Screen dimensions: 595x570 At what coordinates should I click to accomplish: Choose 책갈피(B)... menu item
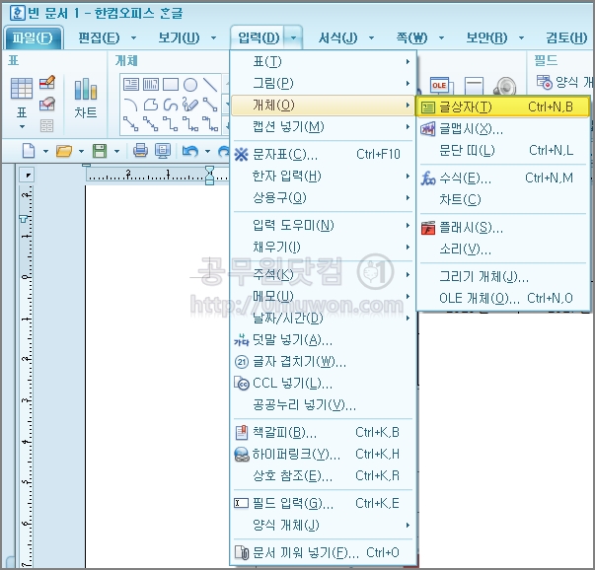pyautogui.click(x=323, y=432)
